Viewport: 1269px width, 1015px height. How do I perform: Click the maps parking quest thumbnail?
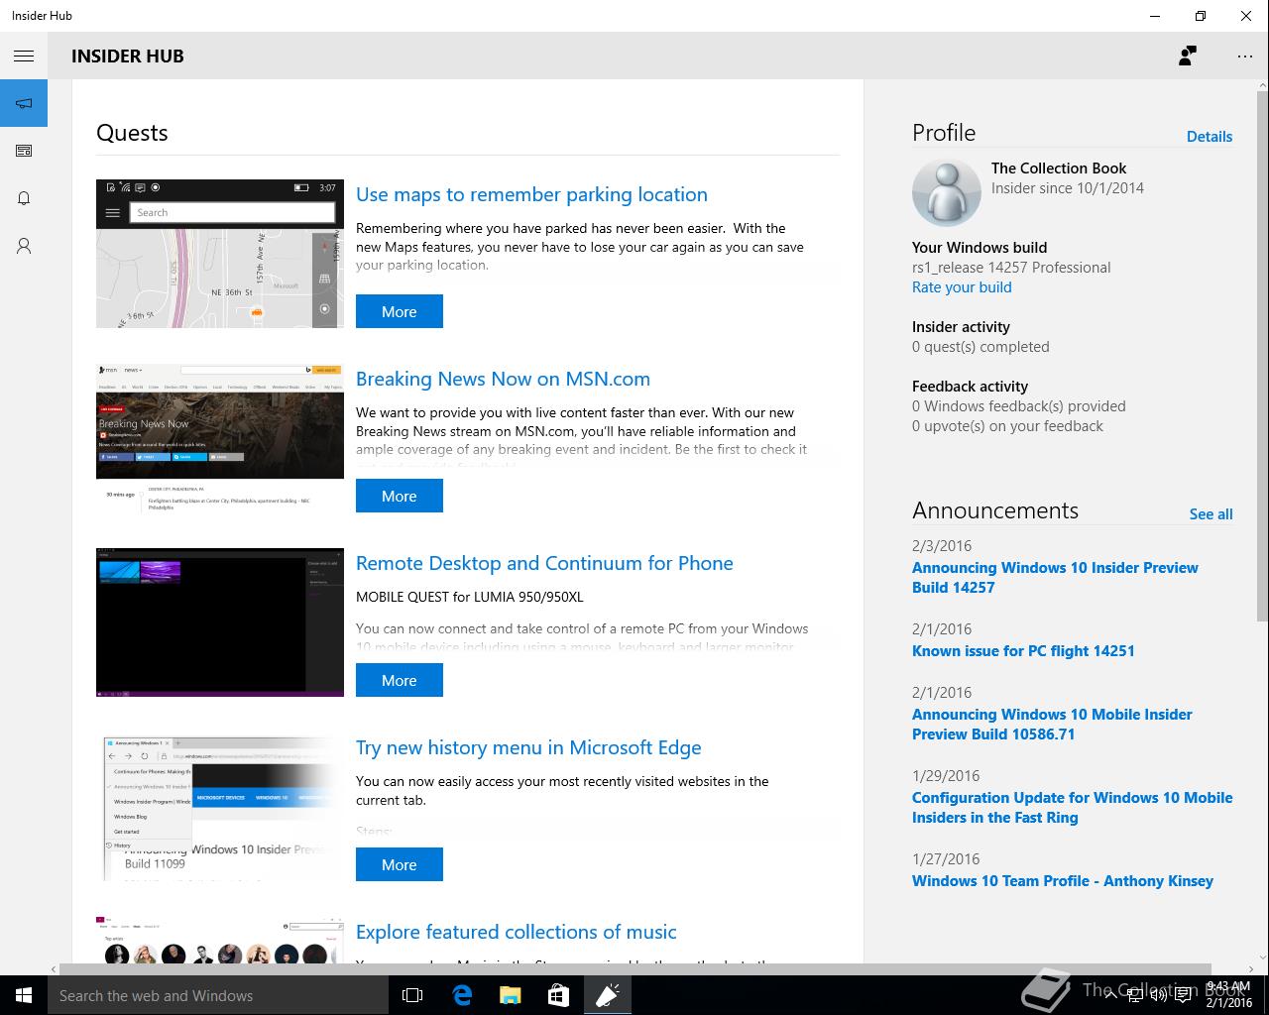[220, 254]
